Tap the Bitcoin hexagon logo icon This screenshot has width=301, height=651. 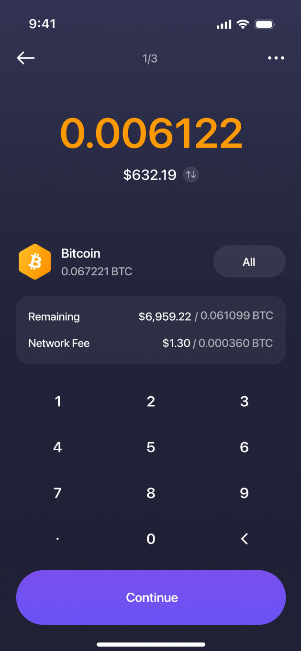tap(35, 261)
